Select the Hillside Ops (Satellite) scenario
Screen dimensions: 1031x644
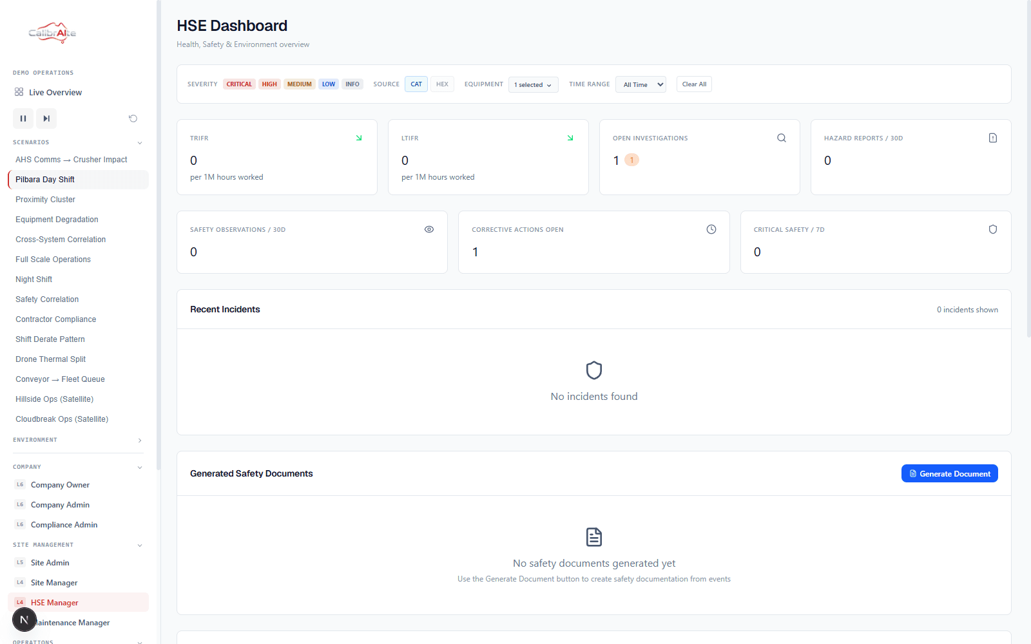coord(78,399)
